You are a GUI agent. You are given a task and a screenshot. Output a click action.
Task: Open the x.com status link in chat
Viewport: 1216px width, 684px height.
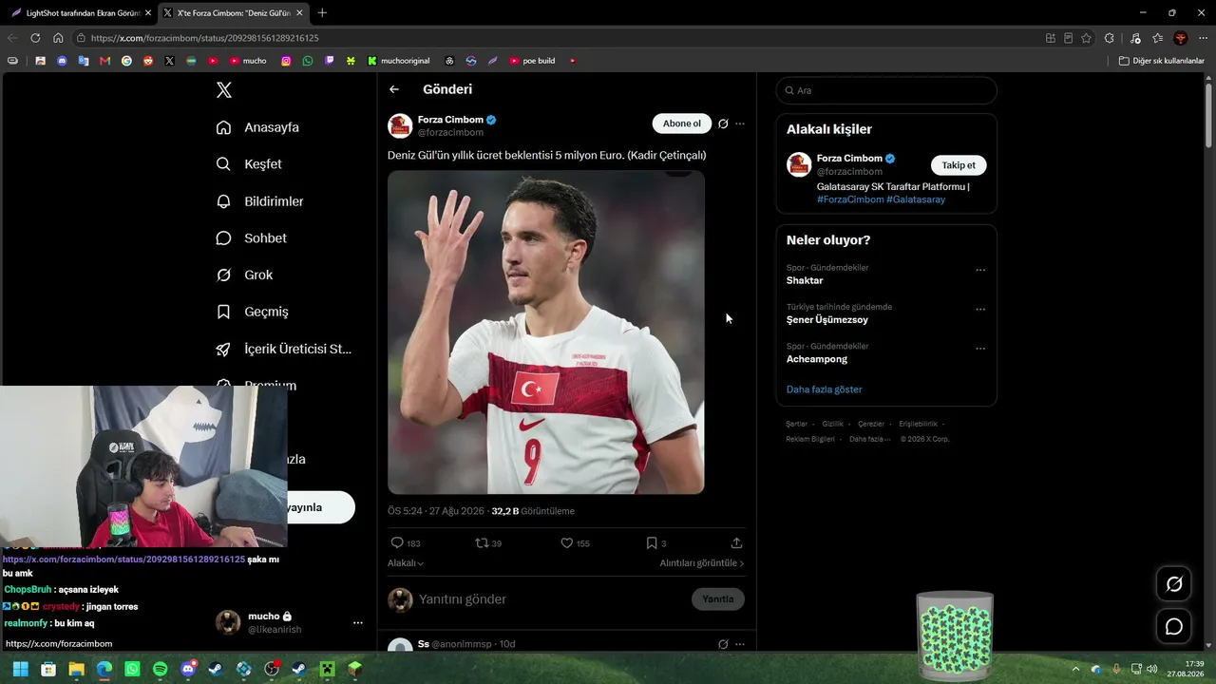[x=123, y=560]
